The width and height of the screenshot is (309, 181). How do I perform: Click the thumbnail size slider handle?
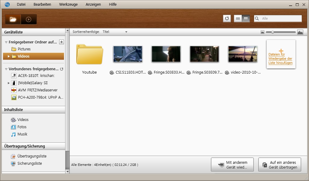[x=272, y=32]
